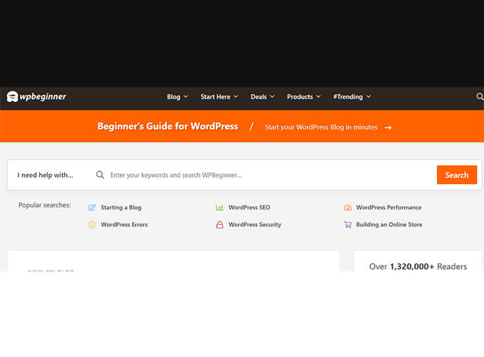Open the Start Here menu item
Viewport: 484px width, 357px height.
click(x=215, y=97)
